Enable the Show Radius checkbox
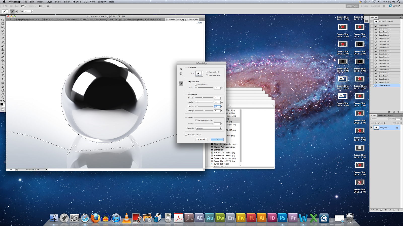The height and width of the screenshot is (226, 403). click(207, 72)
